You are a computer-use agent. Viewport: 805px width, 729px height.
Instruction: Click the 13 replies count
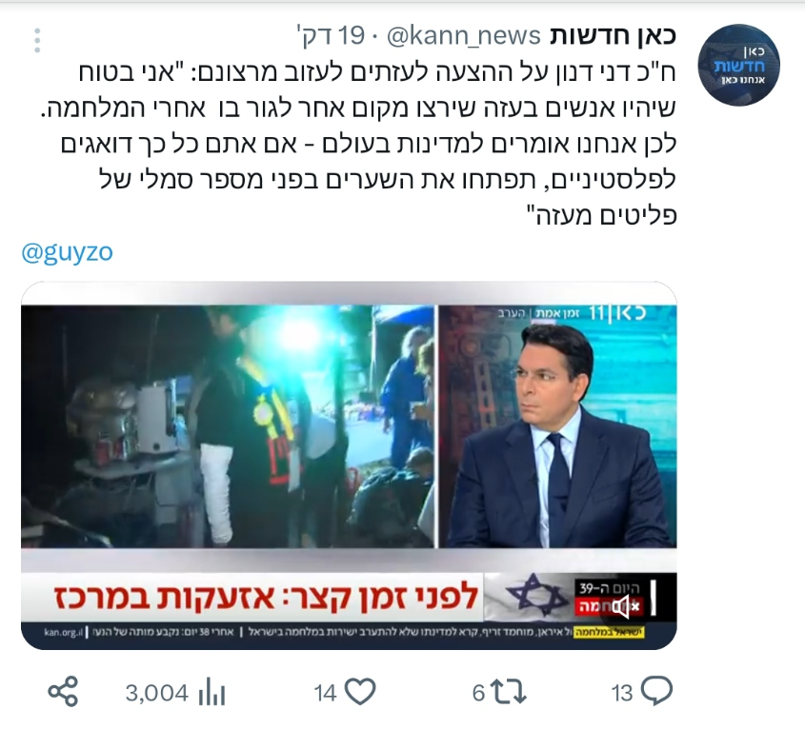622,694
